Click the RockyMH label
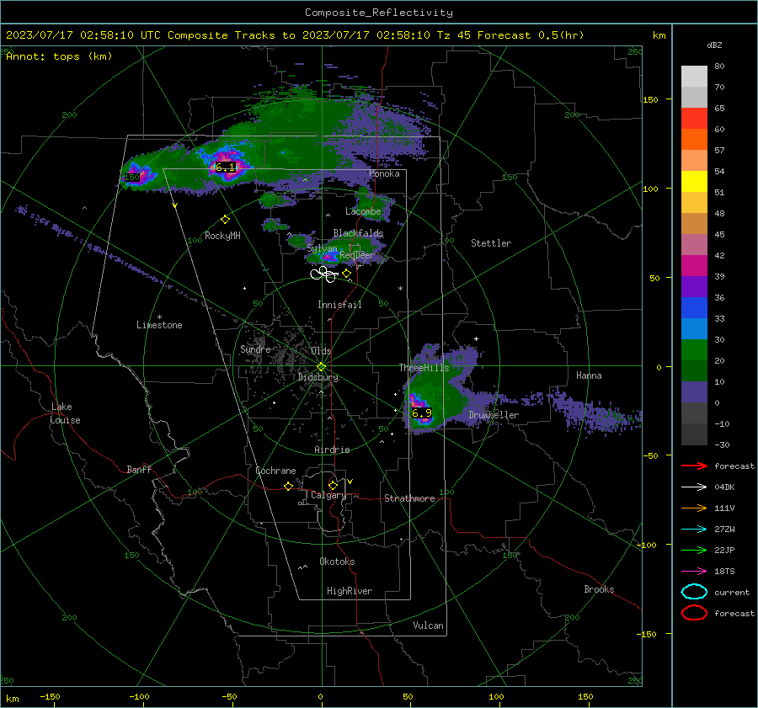The width and height of the screenshot is (758, 708). tap(222, 236)
